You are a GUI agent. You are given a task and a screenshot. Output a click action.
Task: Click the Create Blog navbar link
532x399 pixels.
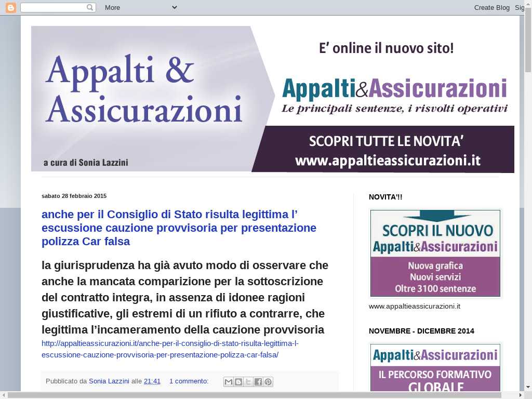coord(491,7)
